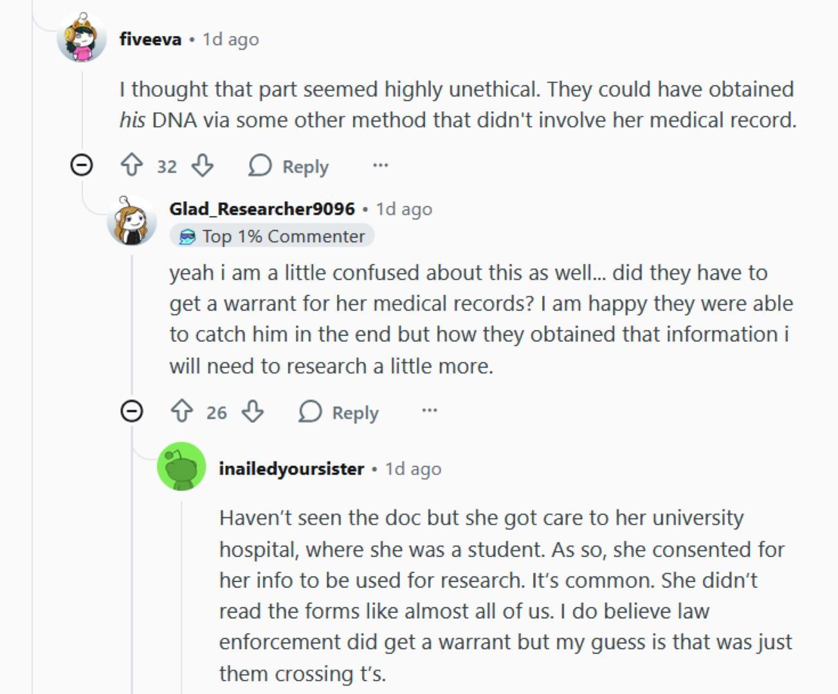Open inailedyoursister's profile link
This screenshot has height=694, width=838.
pyautogui.click(x=291, y=469)
